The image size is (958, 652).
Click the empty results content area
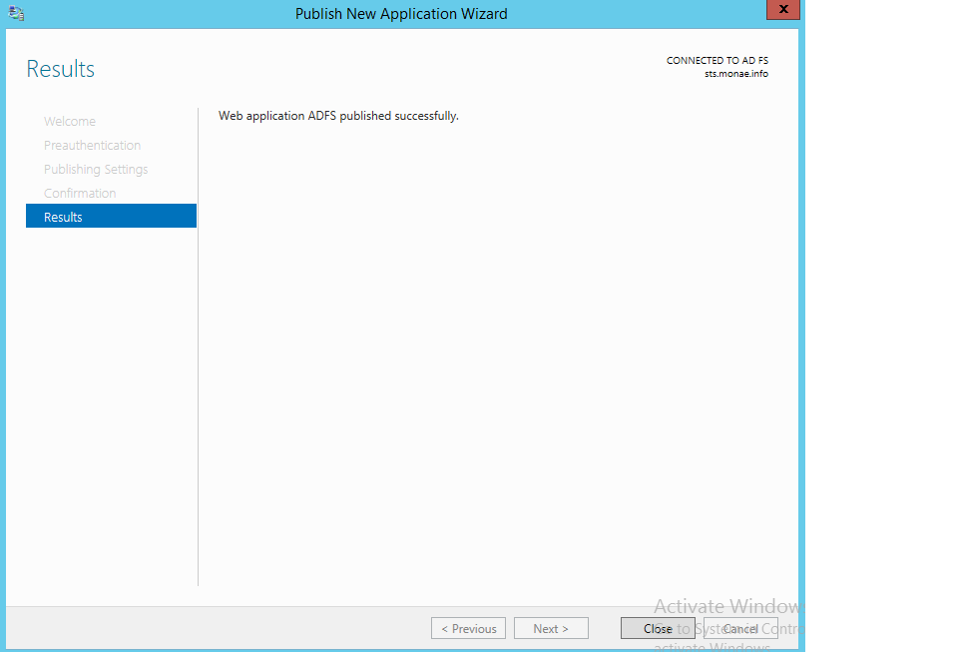tap(499, 349)
